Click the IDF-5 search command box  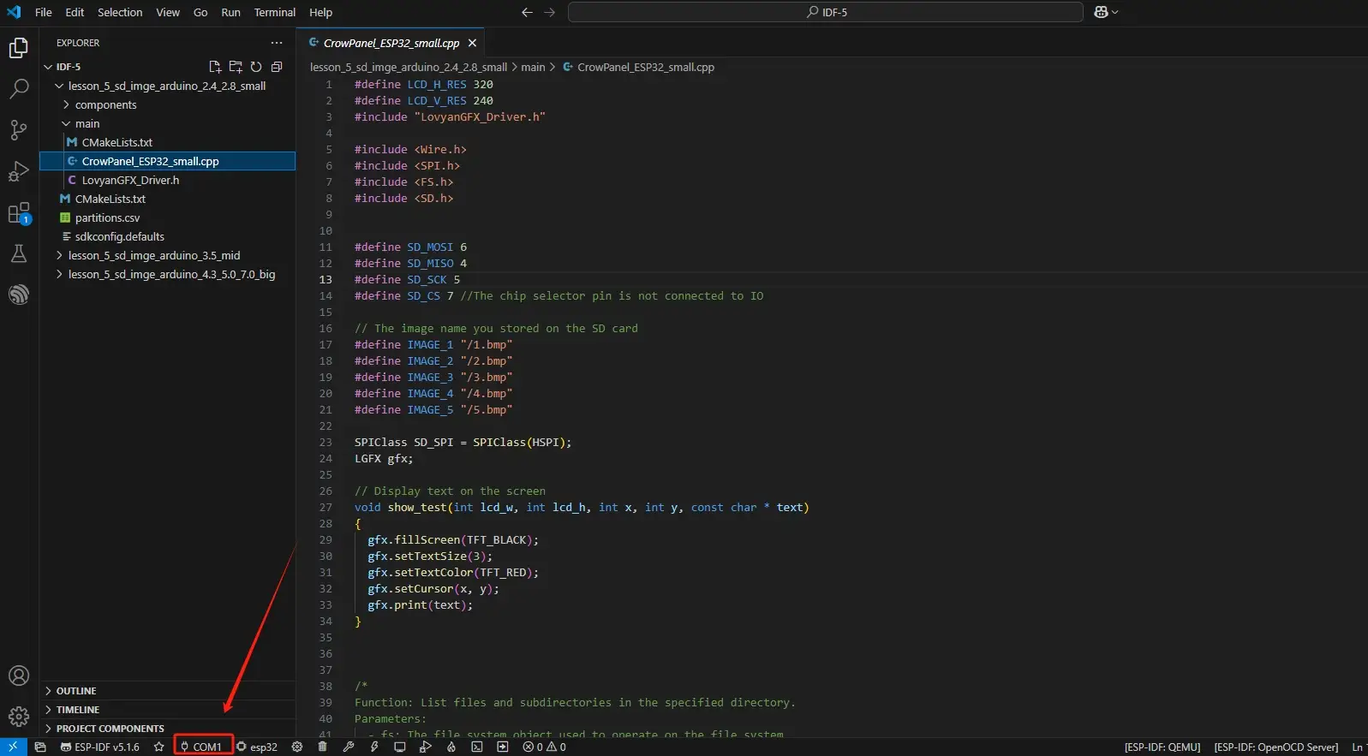click(825, 12)
